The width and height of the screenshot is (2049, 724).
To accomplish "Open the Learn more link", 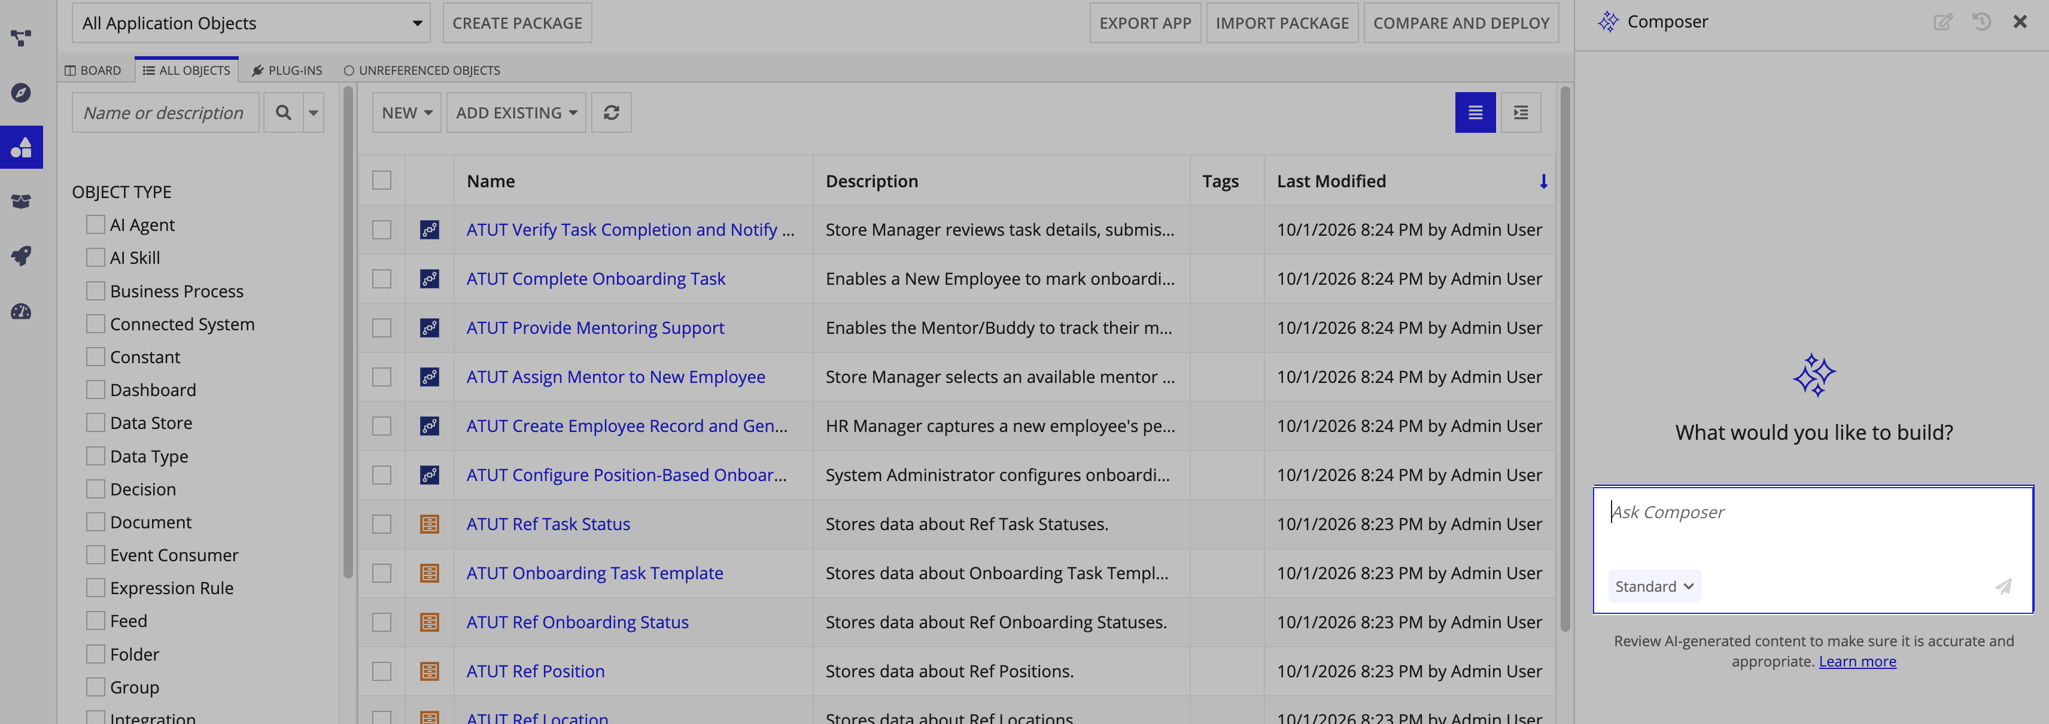I will click(1858, 662).
